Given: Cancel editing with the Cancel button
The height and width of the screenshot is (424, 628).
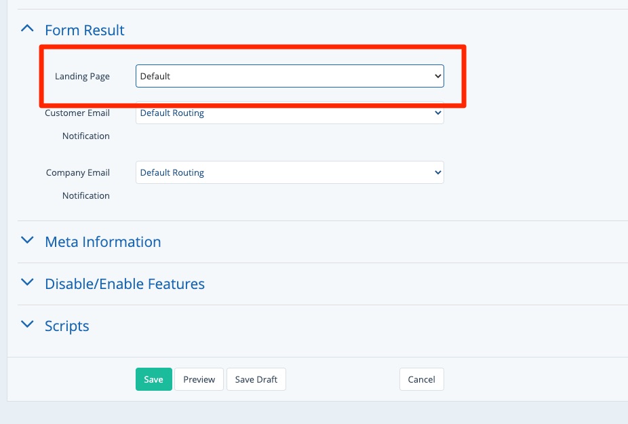Looking at the screenshot, I should [421, 379].
